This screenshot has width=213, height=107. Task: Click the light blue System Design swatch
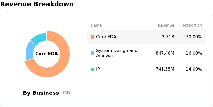click(x=92, y=53)
